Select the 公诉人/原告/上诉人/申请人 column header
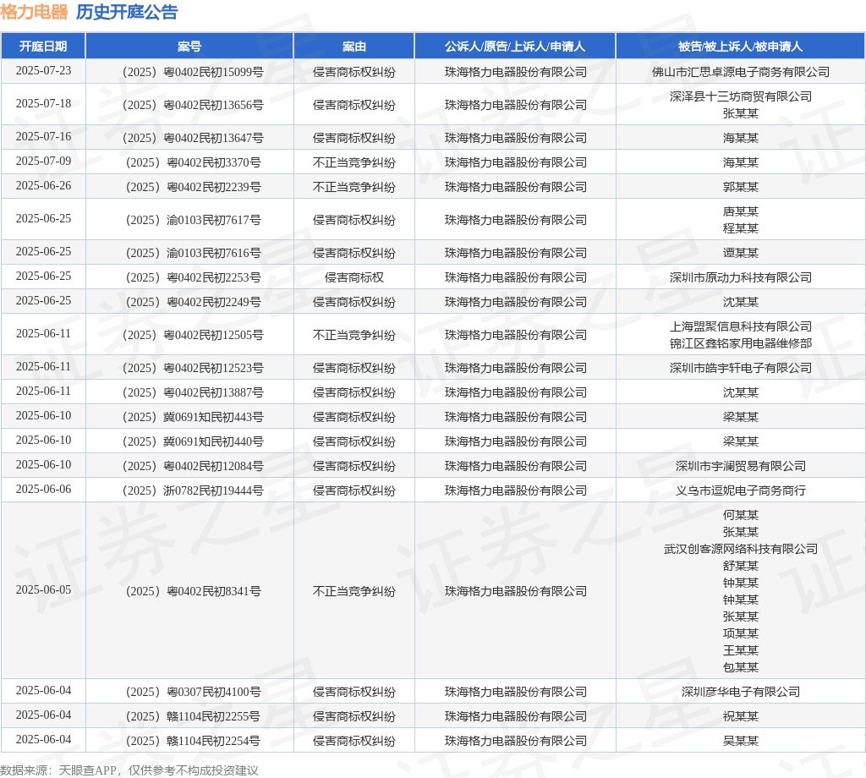 (x=515, y=47)
